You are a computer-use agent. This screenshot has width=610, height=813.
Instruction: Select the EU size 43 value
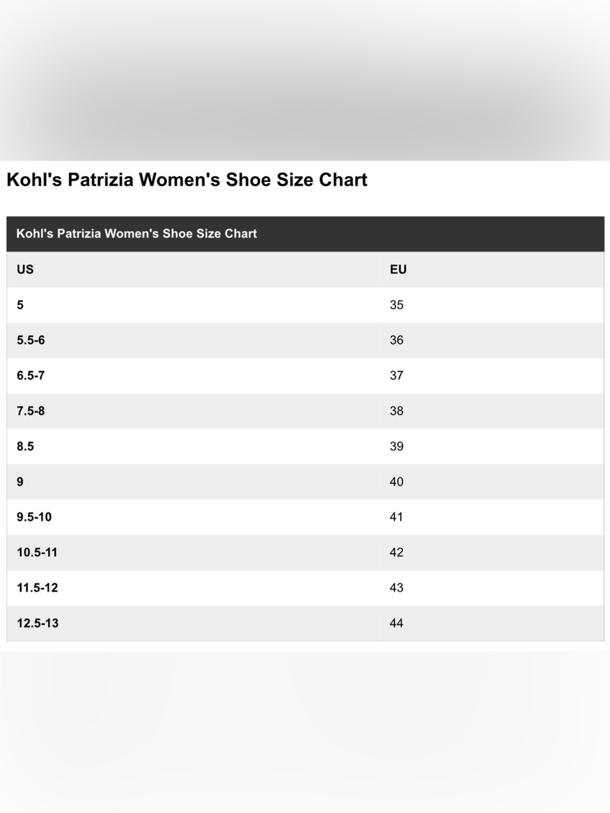click(x=396, y=588)
